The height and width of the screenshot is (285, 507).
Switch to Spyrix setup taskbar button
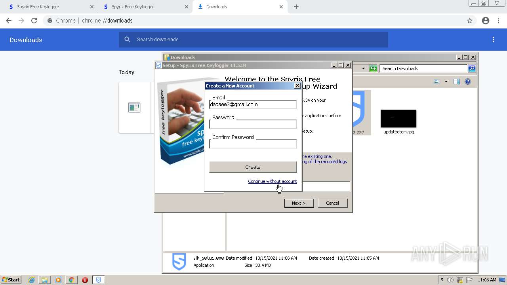[99, 280]
